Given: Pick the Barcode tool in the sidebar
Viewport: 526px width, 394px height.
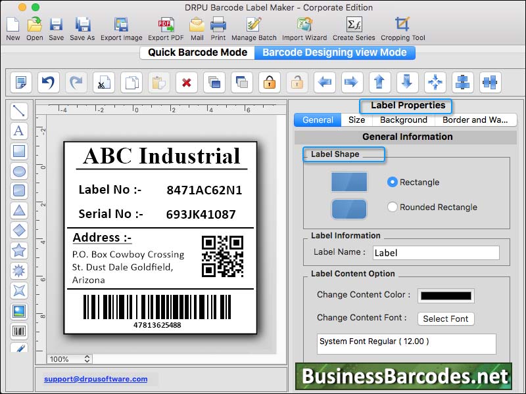Looking at the screenshot, I should point(19,329).
